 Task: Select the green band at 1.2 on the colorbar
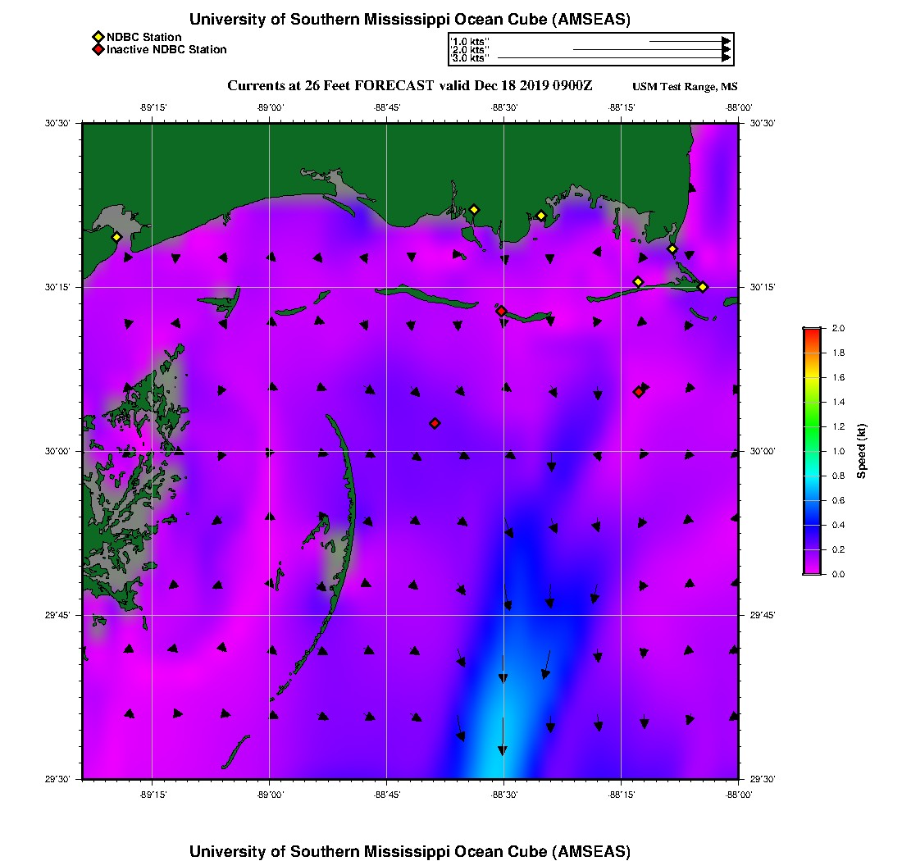(812, 426)
